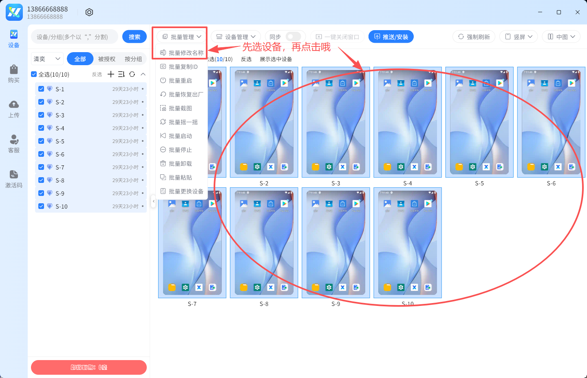Choose 批量重启 from the menu
The image size is (587, 378).
click(x=182, y=80)
